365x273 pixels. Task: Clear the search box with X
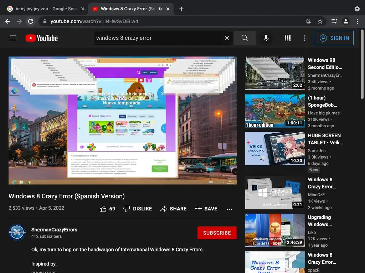[227, 38]
